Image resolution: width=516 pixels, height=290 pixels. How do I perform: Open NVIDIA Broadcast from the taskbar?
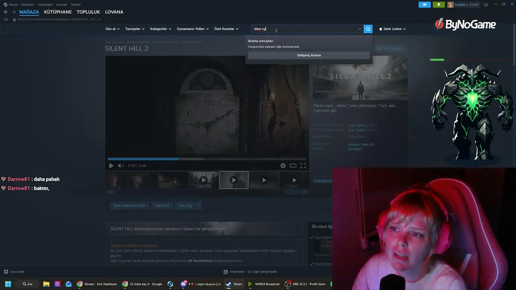pos(264,284)
